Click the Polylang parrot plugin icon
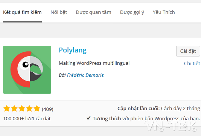The image size is (201, 136). [x=27, y=70]
